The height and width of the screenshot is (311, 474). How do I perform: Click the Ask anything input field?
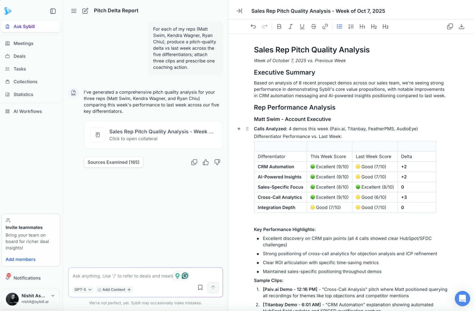(123, 276)
